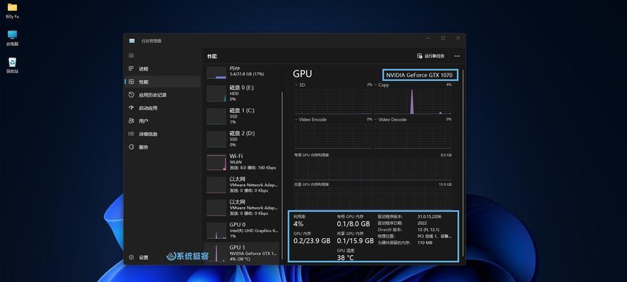Click the Copy usage graph with spike
627x282 pixels.
(413, 102)
